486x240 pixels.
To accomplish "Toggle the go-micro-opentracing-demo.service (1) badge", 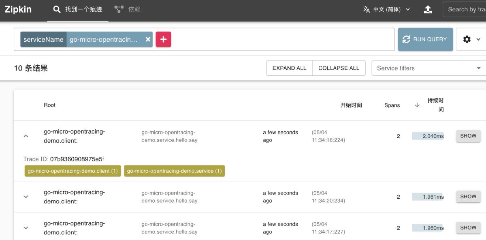I will [x=174, y=171].
